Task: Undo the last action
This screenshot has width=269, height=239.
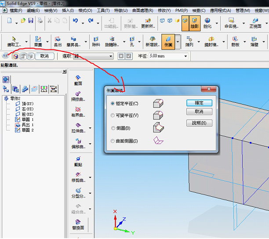Action: 75,21
